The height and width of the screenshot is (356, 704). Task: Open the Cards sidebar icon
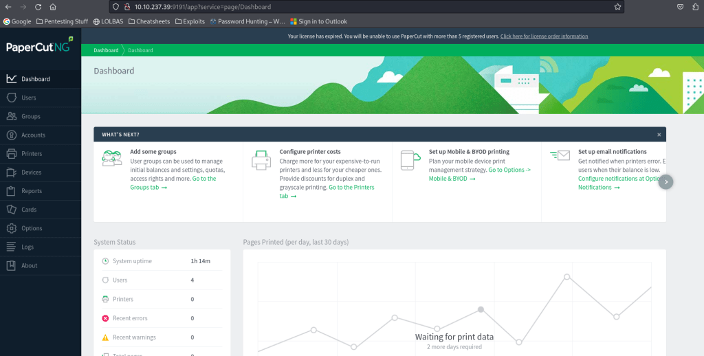point(12,210)
